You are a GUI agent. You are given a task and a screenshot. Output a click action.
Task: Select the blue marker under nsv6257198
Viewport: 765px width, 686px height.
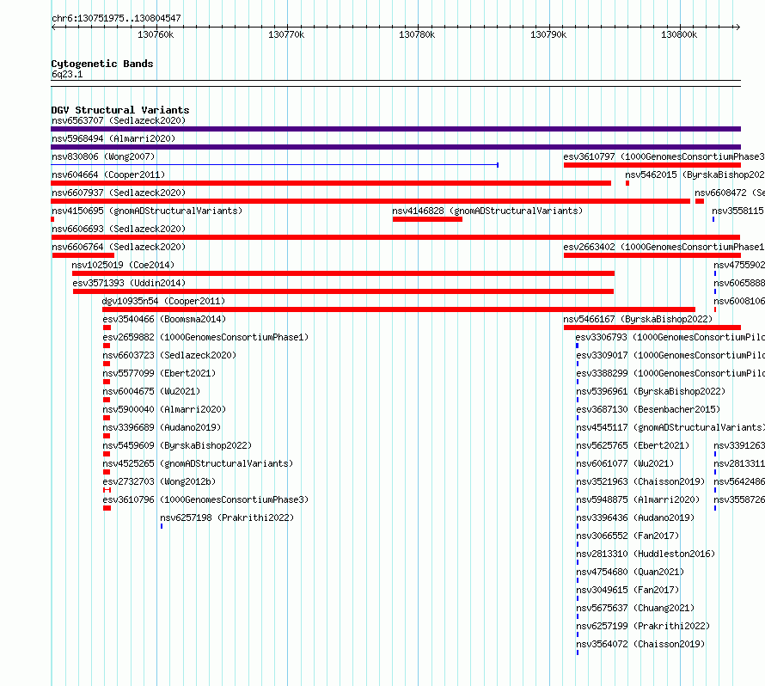pyautogui.click(x=162, y=526)
